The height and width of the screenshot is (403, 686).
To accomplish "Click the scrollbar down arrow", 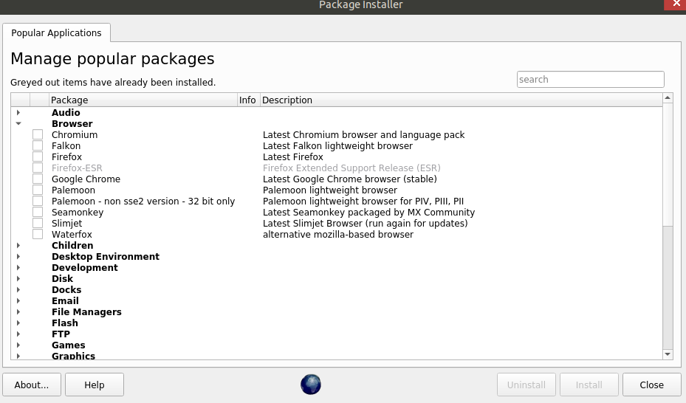I will point(668,354).
